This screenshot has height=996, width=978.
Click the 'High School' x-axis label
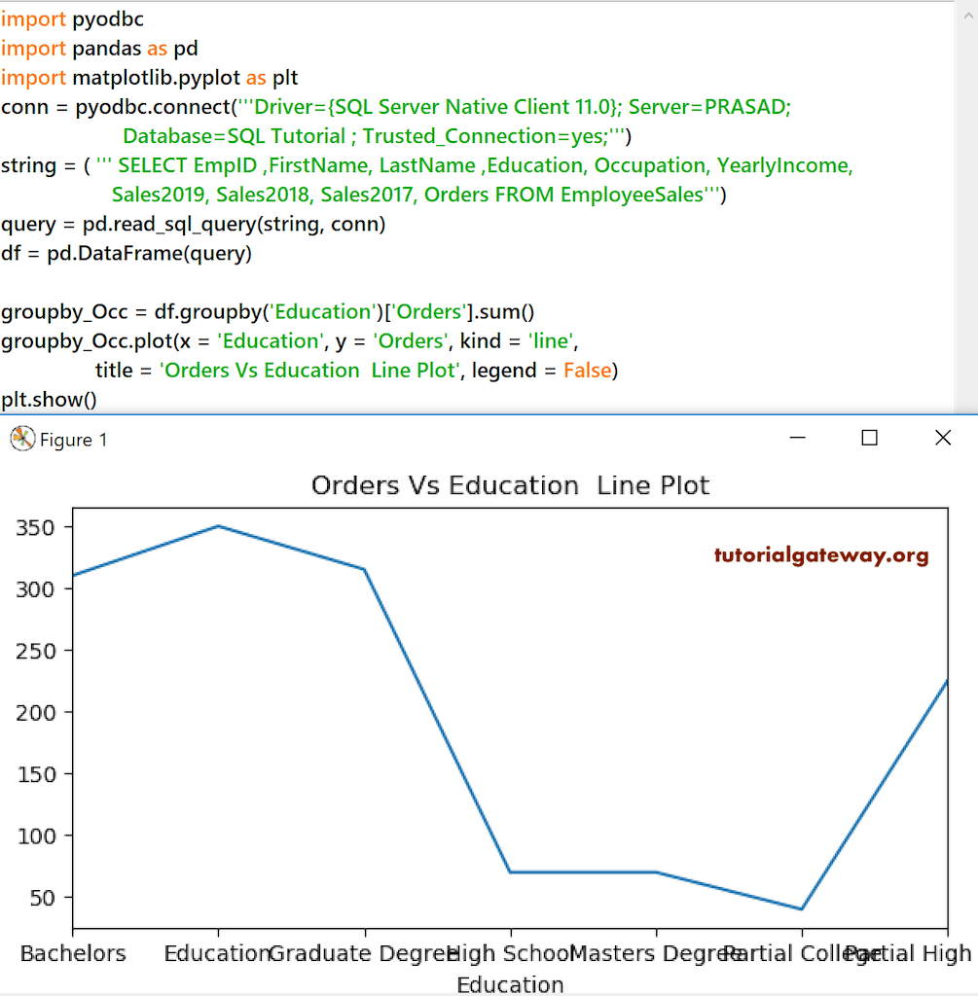pyautogui.click(x=511, y=953)
